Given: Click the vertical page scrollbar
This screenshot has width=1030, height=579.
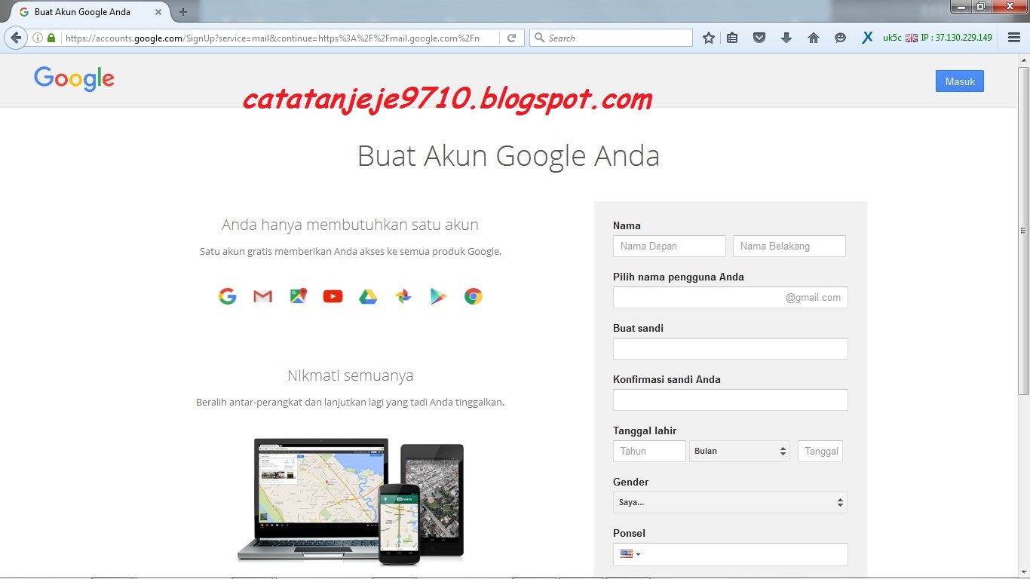Looking at the screenshot, I should click(1023, 230).
